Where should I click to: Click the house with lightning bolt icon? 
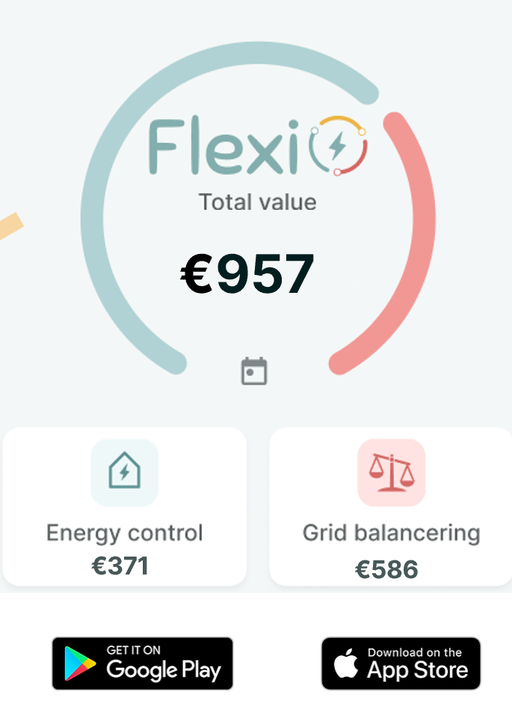point(125,472)
